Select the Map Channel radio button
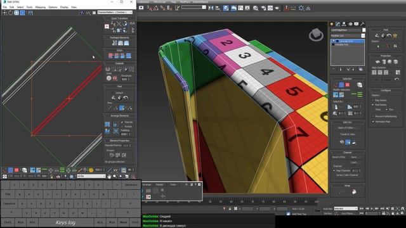 click(x=334, y=170)
